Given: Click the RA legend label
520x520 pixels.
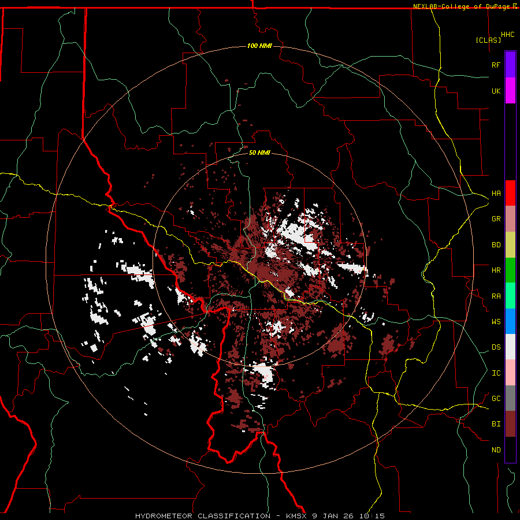Looking at the screenshot, I should [x=496, y=296].
